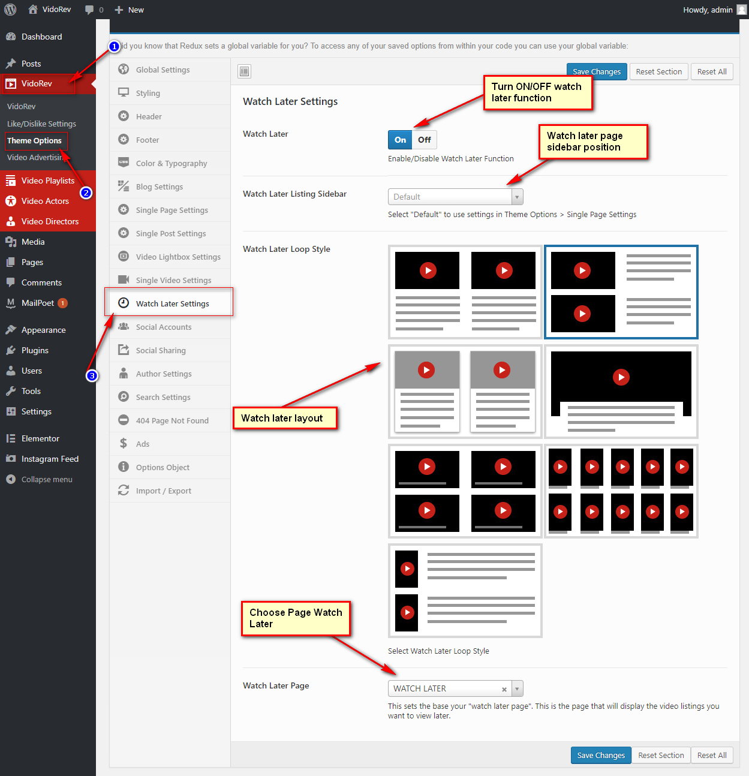Image resolution: width=749 pixels, height=776 pixels.
Task: Click the expand all sections icon
Action: point(244,72)
